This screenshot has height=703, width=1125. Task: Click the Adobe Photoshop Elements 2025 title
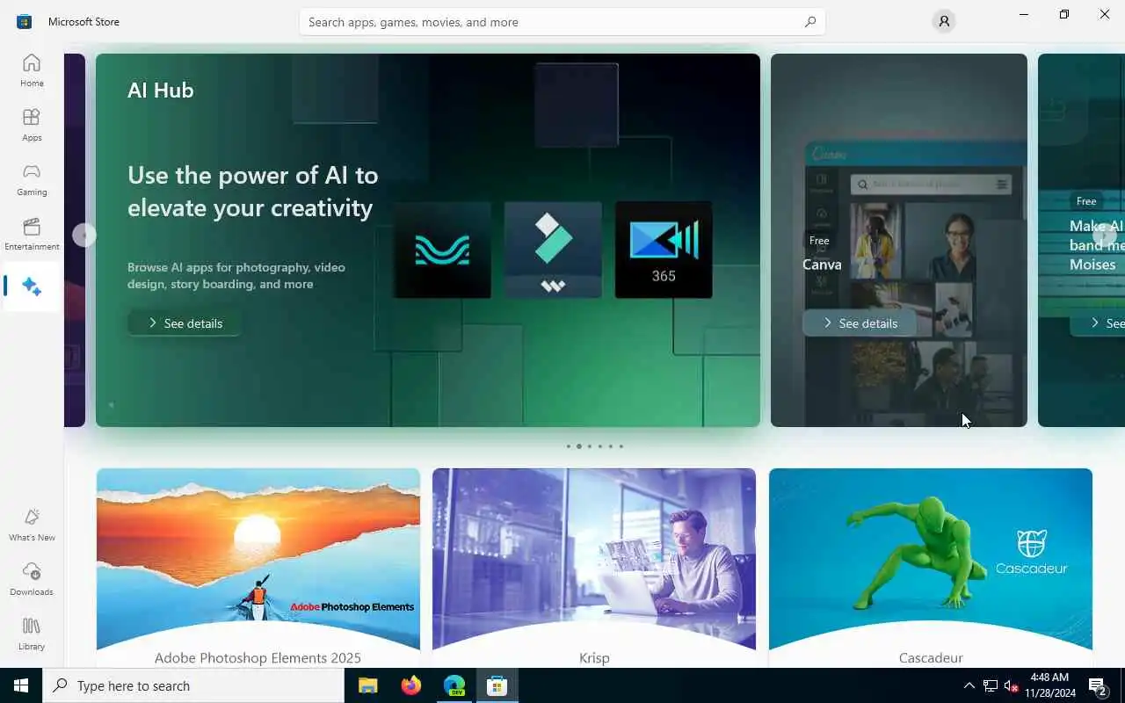(x=258, y=657)
